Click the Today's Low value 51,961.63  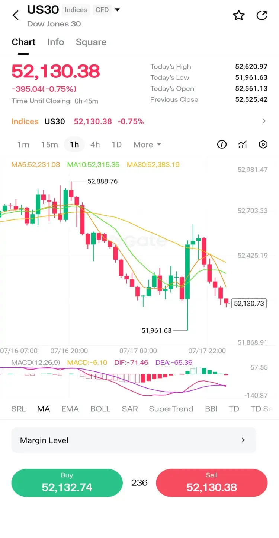(251, 77)
